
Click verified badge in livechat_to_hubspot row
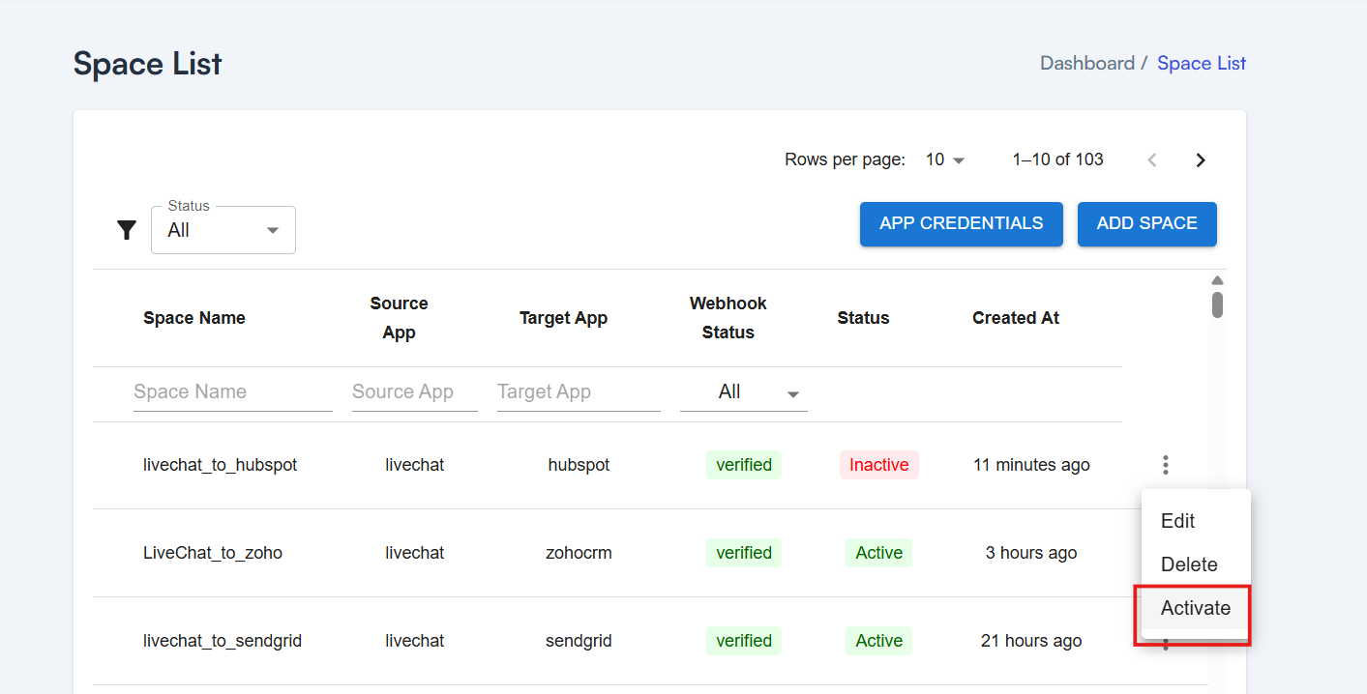click(x=744, y=465)
